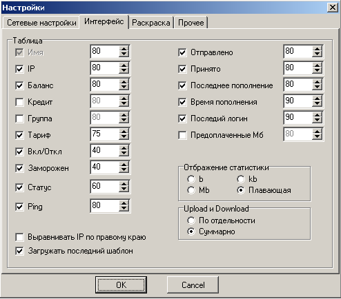This screenshot has width=341, height=299.
Task: Increase Последнее пополнение width spinner
Action: (317, 82)
